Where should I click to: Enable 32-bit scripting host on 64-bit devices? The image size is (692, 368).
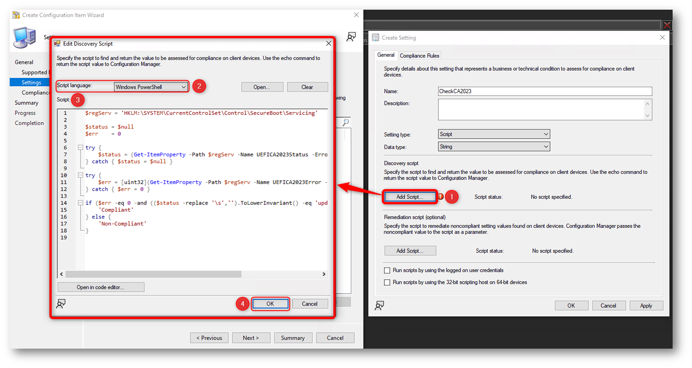click(x=388, y=282)
